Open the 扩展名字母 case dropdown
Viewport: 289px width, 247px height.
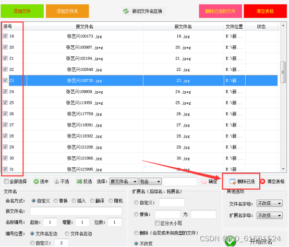270,215
